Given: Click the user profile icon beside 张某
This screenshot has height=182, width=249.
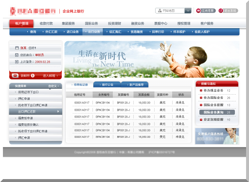Looking at the screenshot, I should [17, 48].
